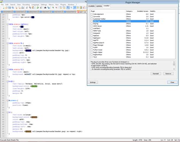Click the Close document toolbar icon
This screenshot has height=142, width=180.
16,8
